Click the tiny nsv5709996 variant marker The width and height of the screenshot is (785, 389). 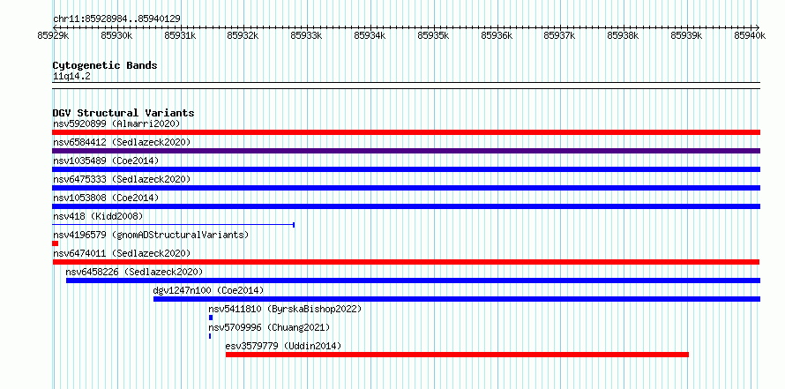click(210, 336)
